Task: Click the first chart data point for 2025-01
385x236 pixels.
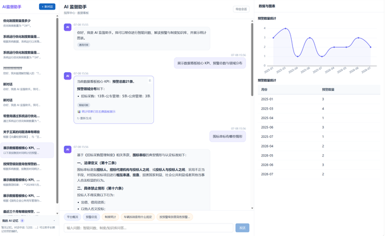Action: point(273,38)
